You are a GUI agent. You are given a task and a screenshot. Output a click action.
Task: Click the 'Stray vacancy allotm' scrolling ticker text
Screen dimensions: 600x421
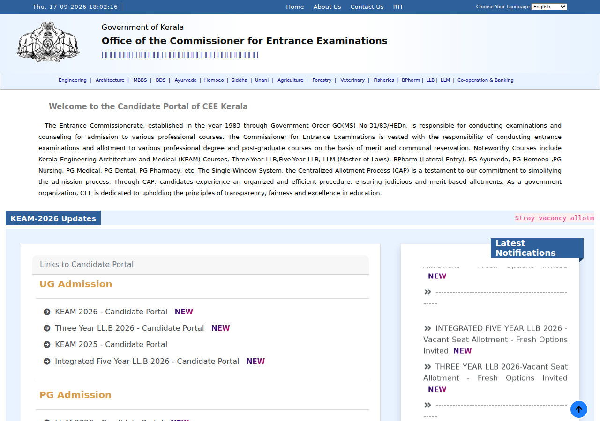(555, 218)
